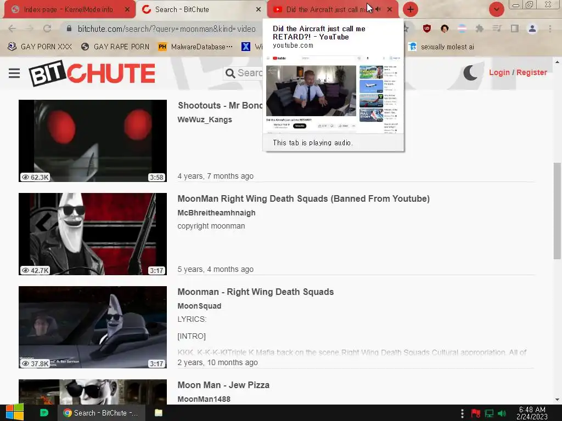Click the scrollbar down arrow

(557, 400)
